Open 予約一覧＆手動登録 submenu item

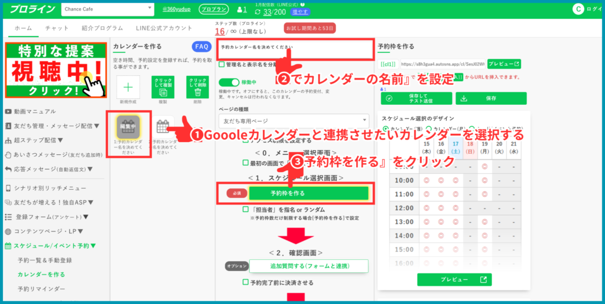pyautogui.click(x=45, y=260)
